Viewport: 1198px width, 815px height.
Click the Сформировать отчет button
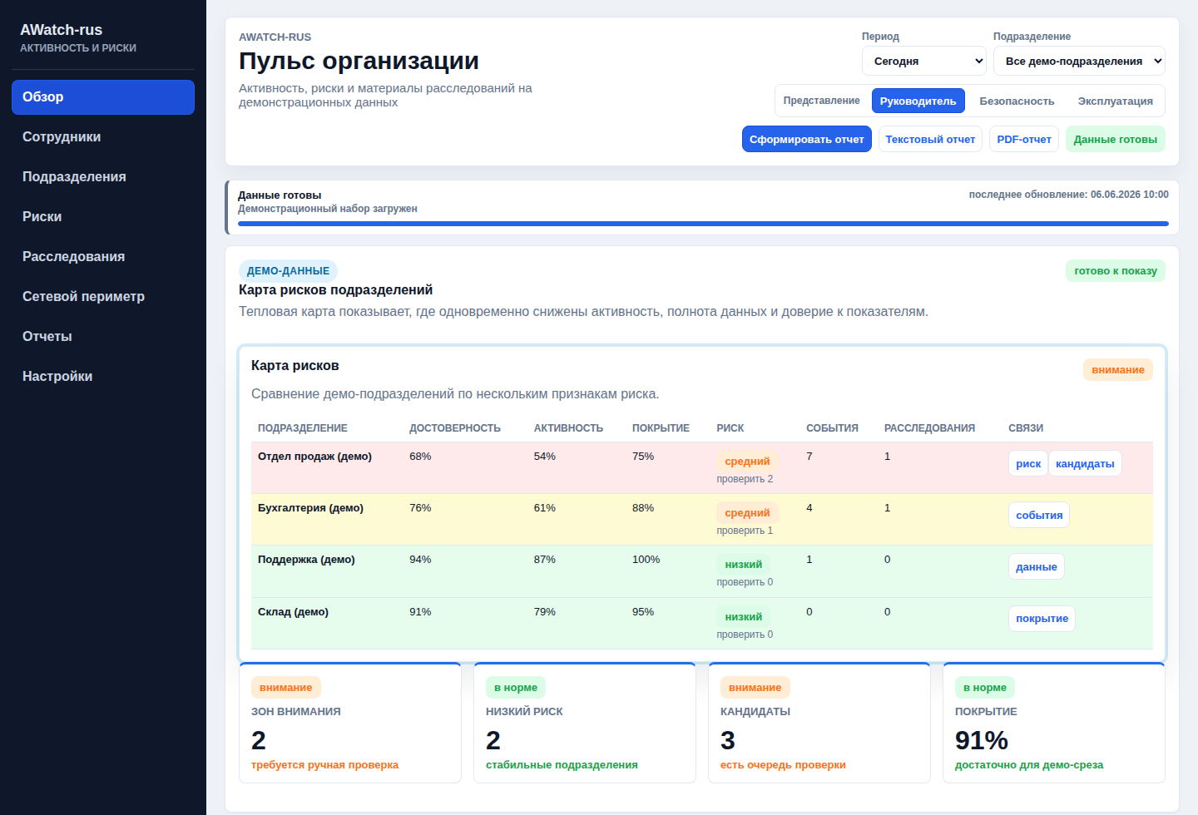click(x=807, y=139)
